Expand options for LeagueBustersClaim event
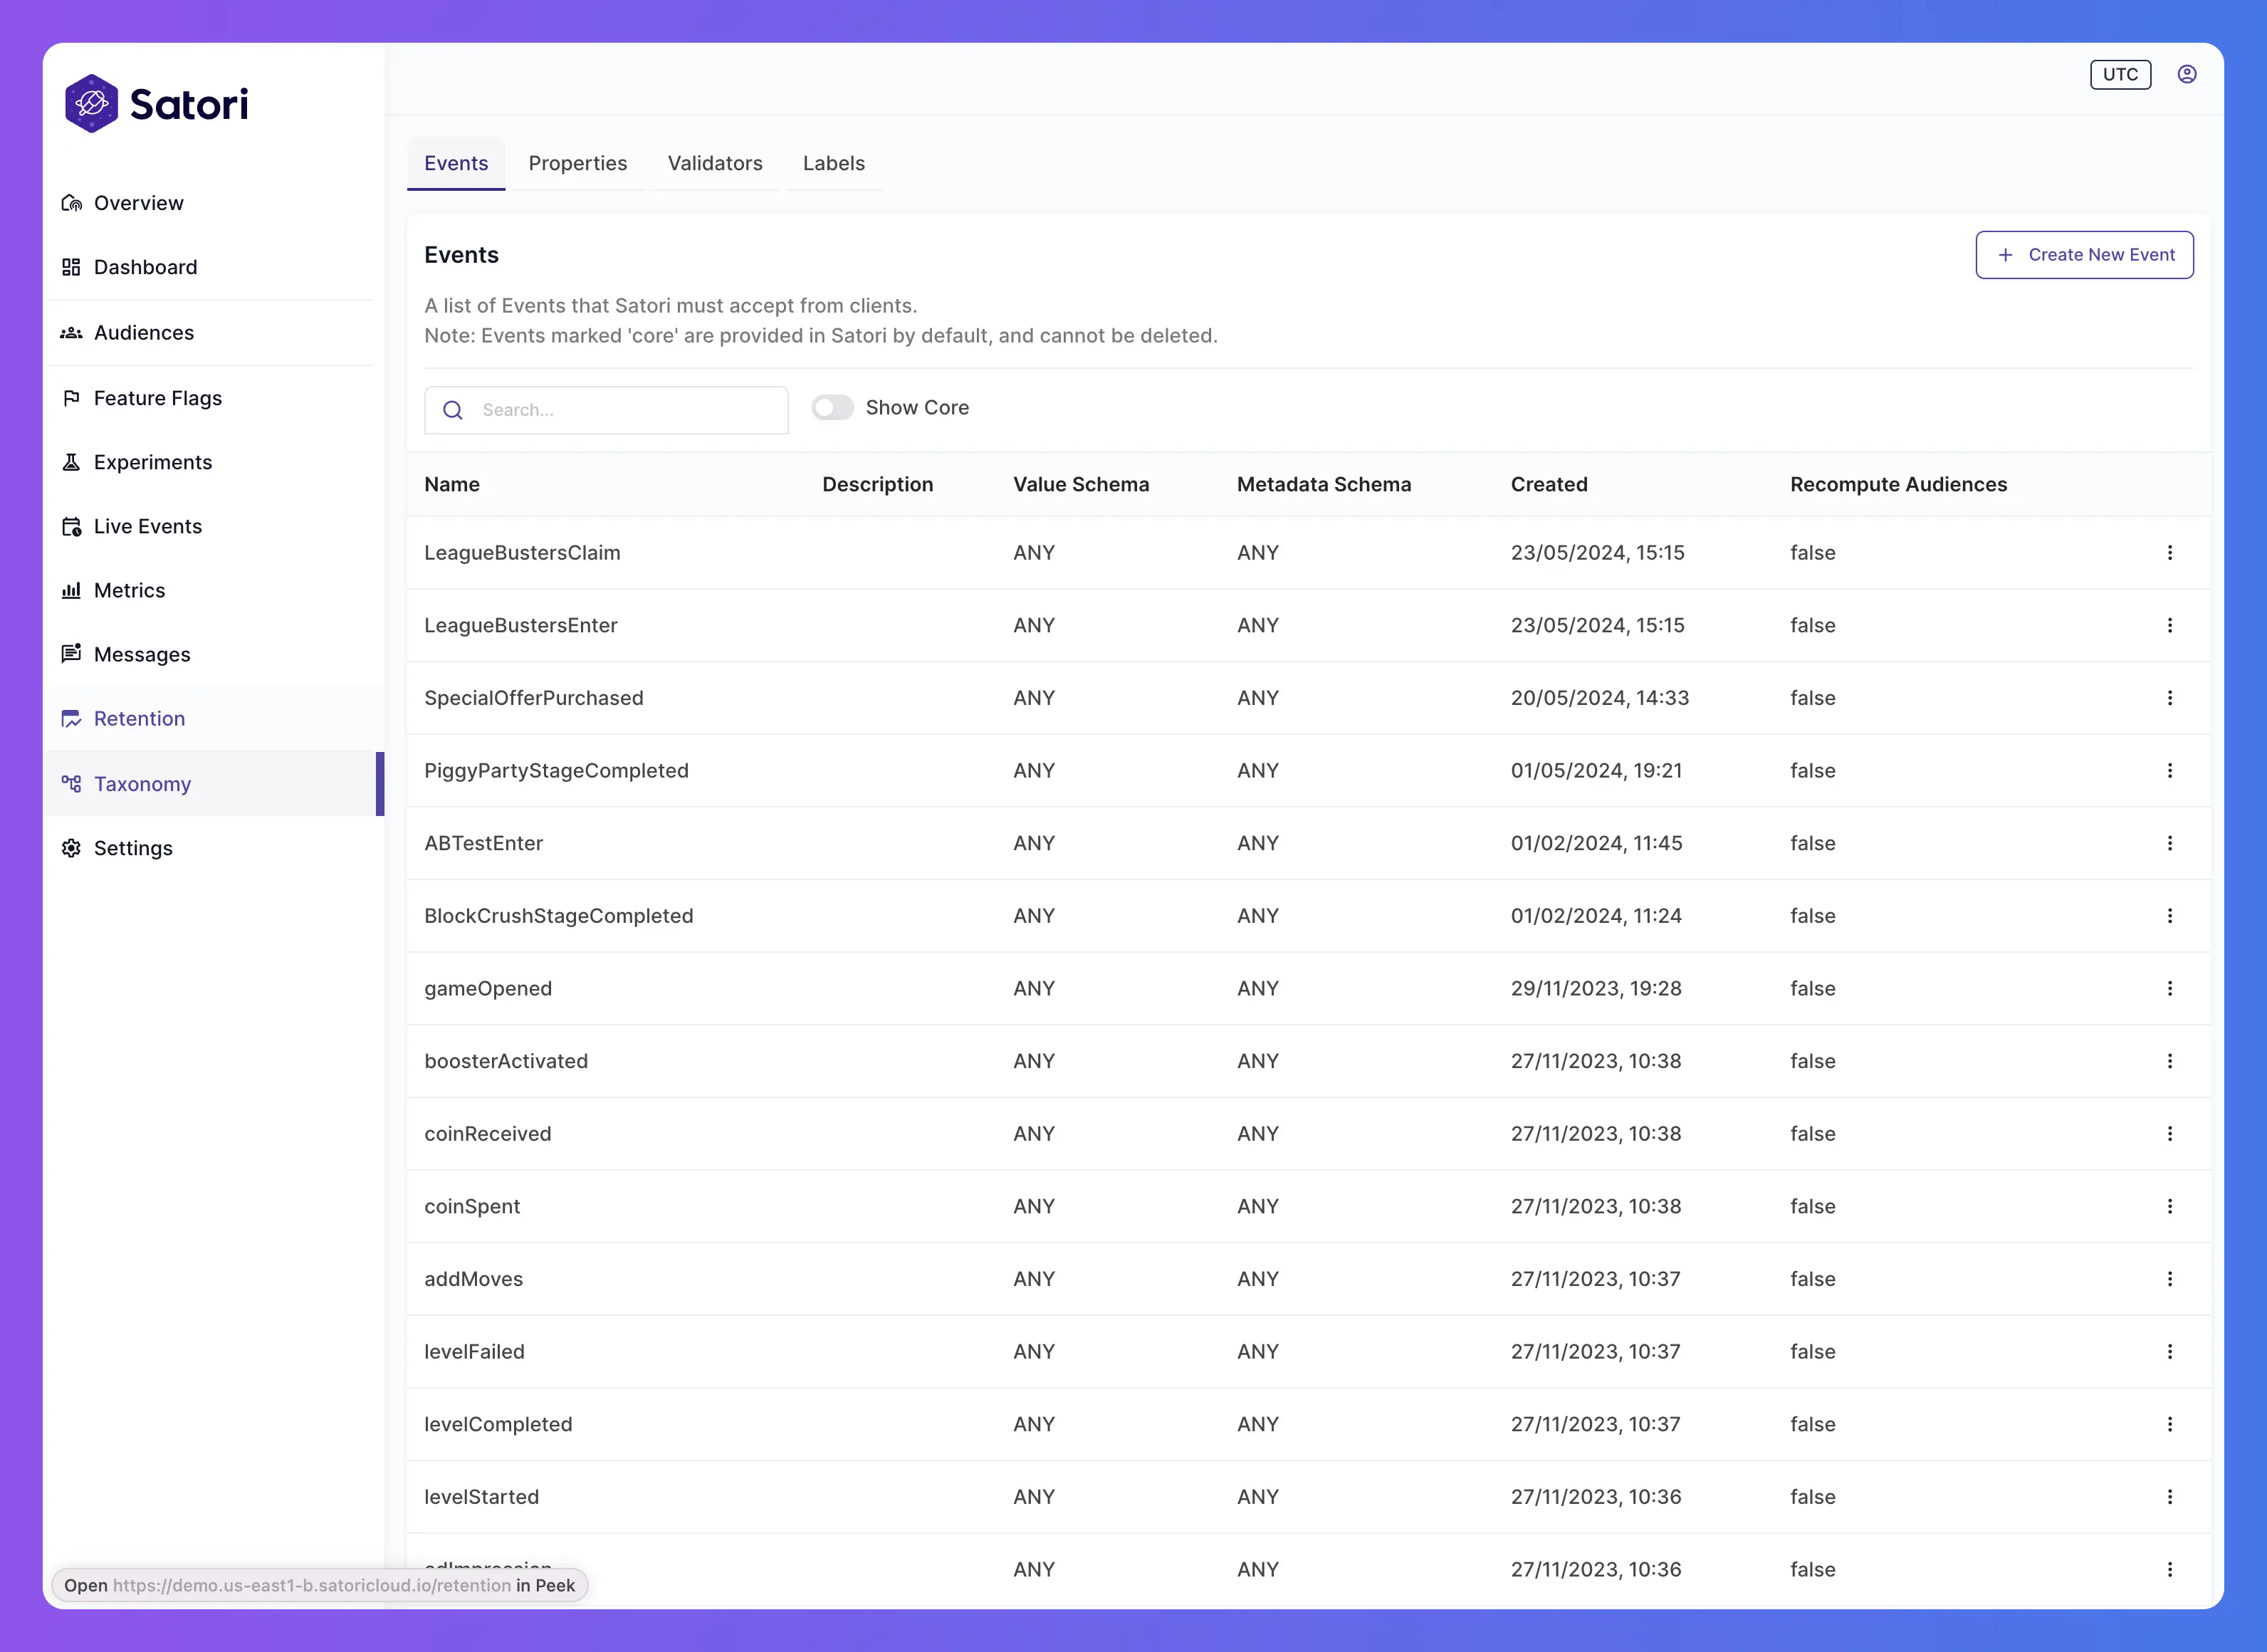This screenshot has height=1652, width=2267. point(2170,551)
